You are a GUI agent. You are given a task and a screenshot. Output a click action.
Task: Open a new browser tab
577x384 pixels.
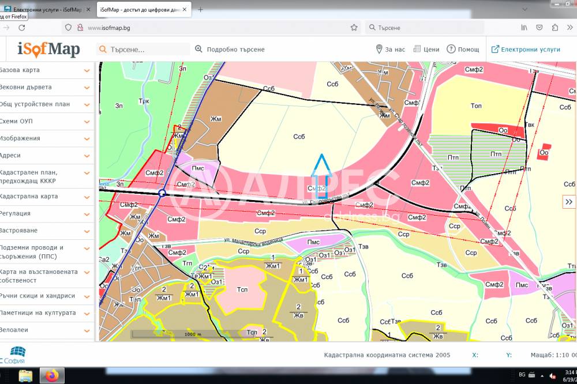click(x=201, y=10)
